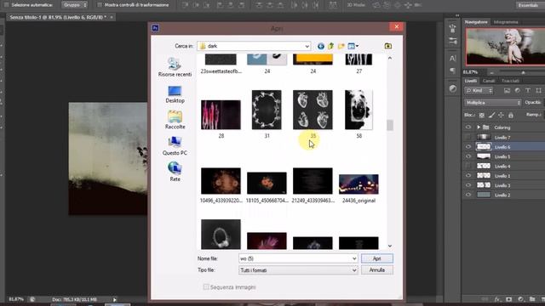
Task: Open the Nome file dropdown arrow
Action: pyautogui.click(x=354, y=258)
